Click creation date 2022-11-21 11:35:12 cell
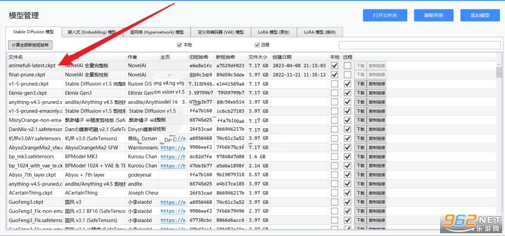Screen dimensions: 505x236 299,75
